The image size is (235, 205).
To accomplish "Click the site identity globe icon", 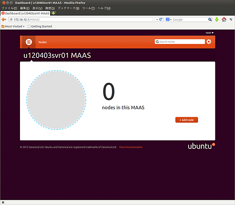I will click(x=11, y=20).
